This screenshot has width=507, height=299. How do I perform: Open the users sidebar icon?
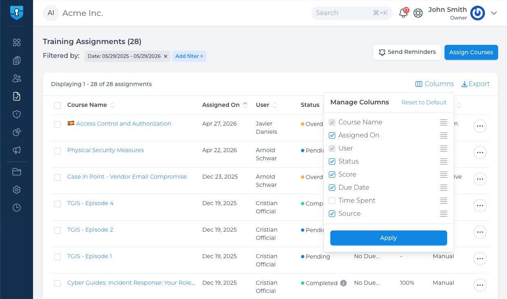tap(17, 78)
